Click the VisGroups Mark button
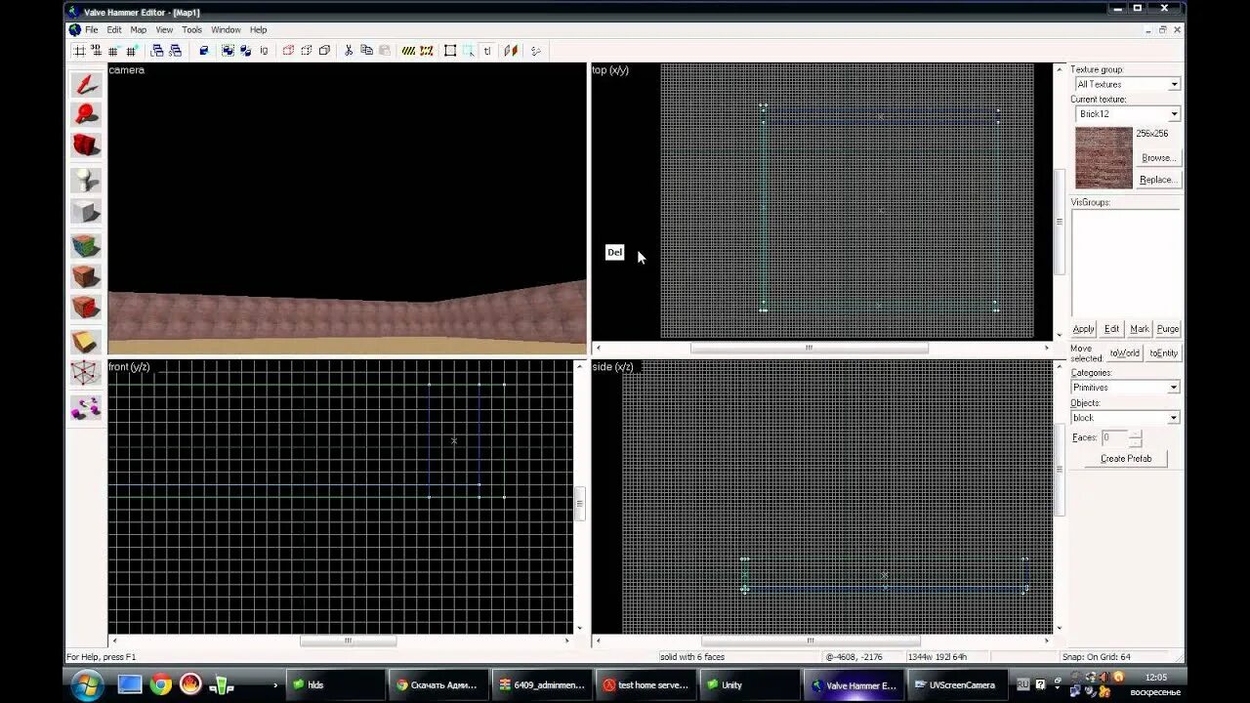Screen dimensions: 1250x703 1140,329
